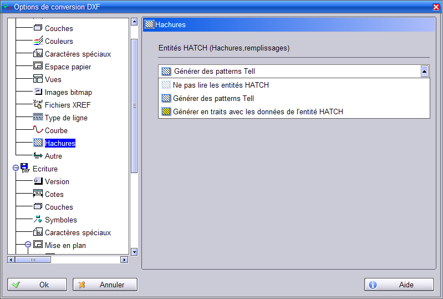Collapse the Ecriture tree node
The height and width of the screenshot is (299, 443).
tap(16, 169)
